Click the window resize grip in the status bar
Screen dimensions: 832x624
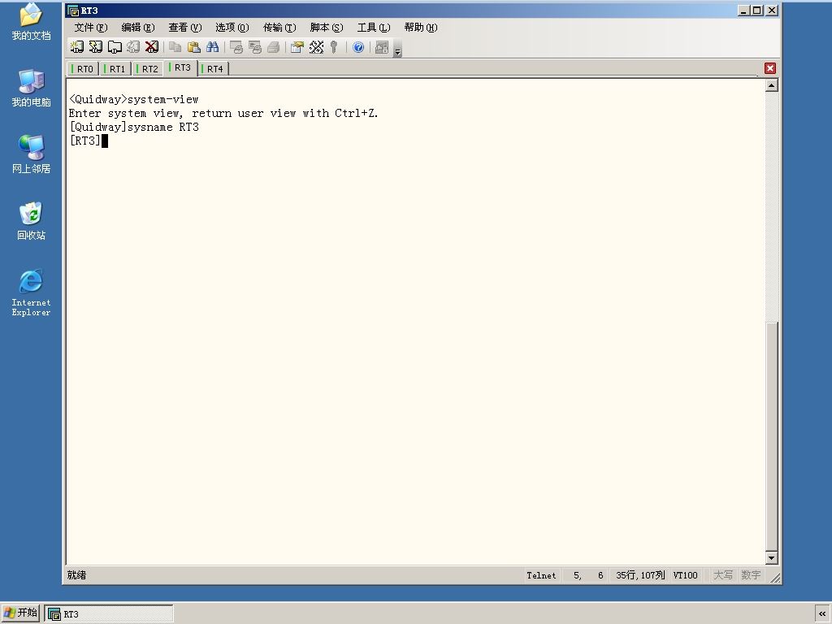pyautogui.click(x=775, y=578)
